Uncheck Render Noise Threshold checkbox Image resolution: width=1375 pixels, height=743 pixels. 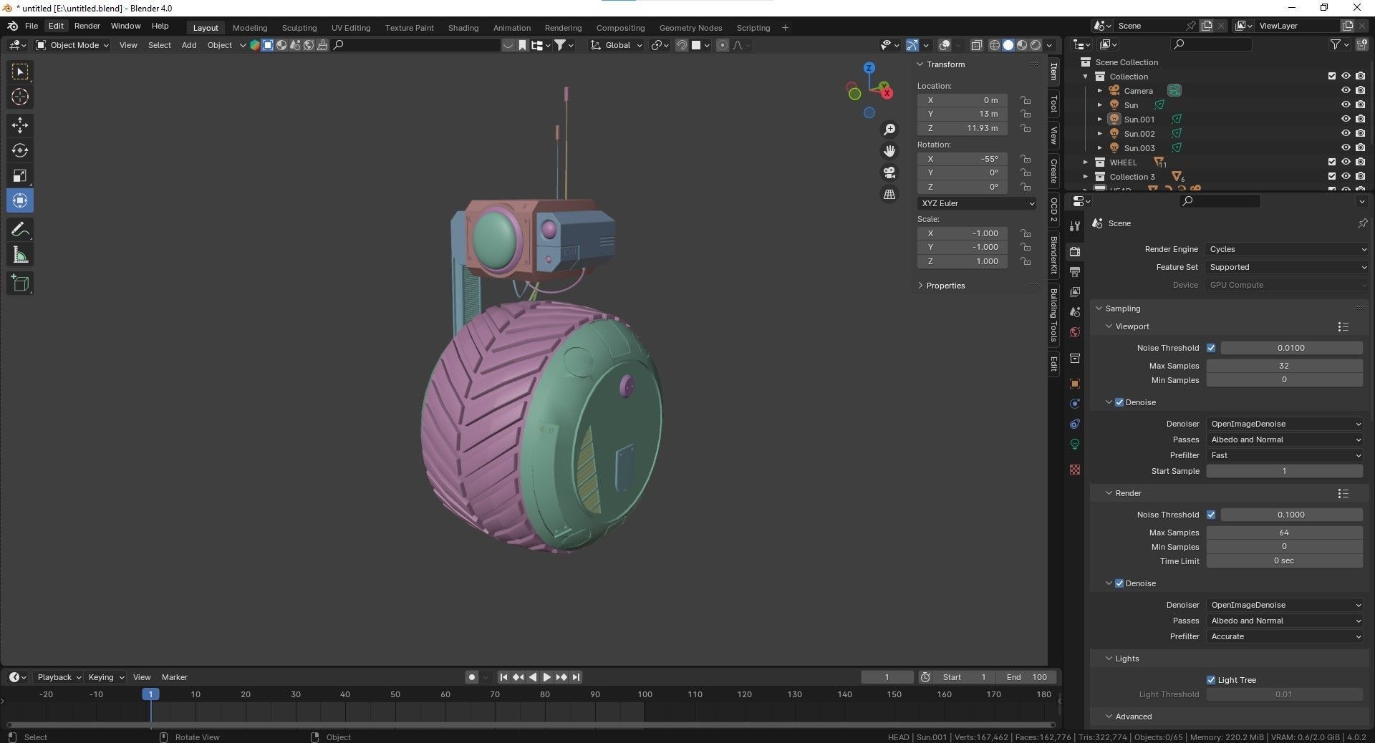click(1211, 515)
